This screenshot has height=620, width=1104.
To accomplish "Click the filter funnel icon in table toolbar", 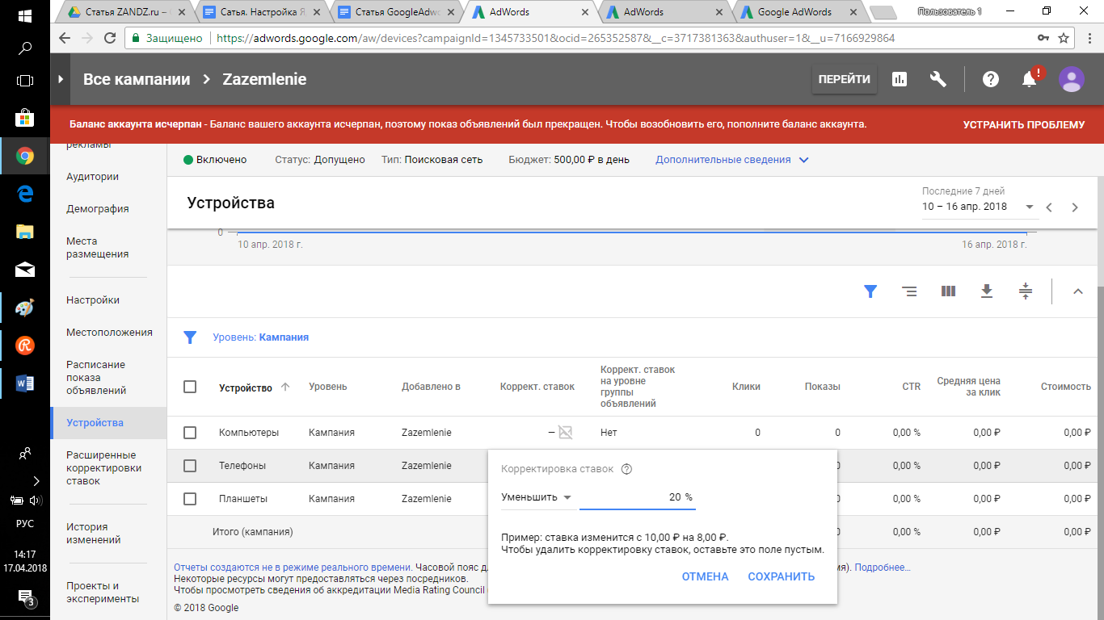I will [870, 291].
